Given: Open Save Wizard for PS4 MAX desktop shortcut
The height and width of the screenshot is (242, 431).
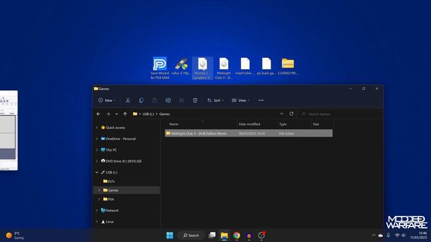Looking at the screenshot, I should click(x=160, y=68).
